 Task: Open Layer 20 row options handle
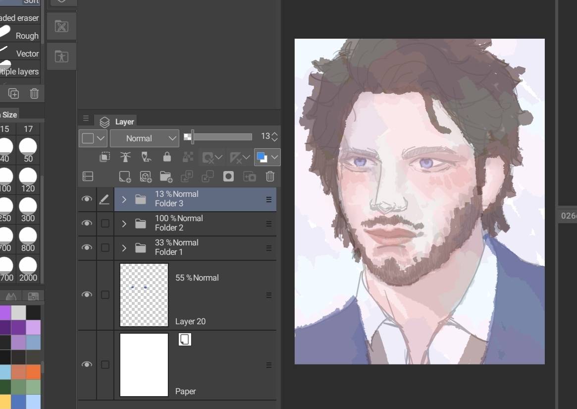[268, 295]
